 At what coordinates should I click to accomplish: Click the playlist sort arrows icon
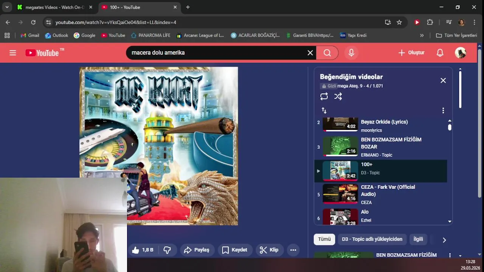[324, 110]
